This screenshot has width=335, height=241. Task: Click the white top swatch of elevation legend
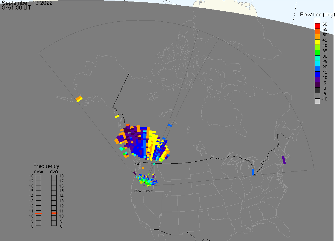[317, 21]
